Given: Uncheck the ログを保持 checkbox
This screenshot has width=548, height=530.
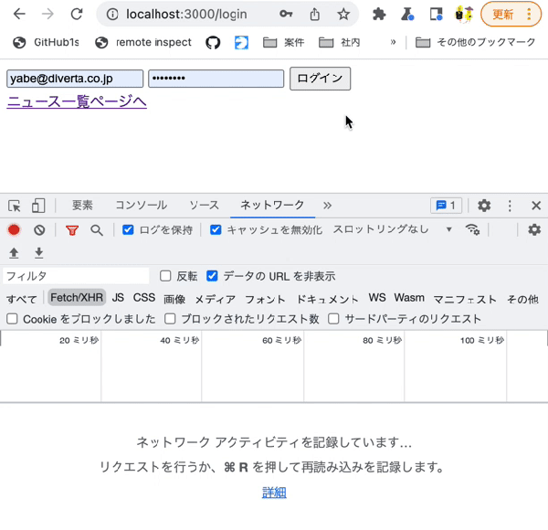Looking at the screenshot, I should point(128,229).
